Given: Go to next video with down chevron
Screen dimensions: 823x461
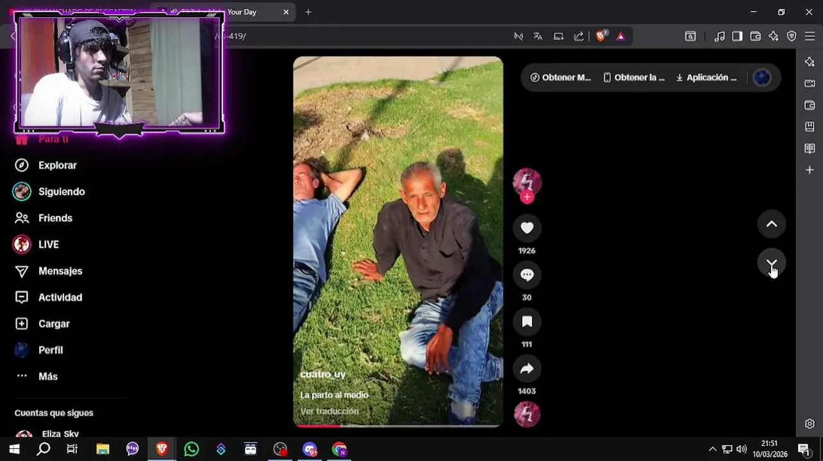Looking at the screenshot, I should coord(772,263).
